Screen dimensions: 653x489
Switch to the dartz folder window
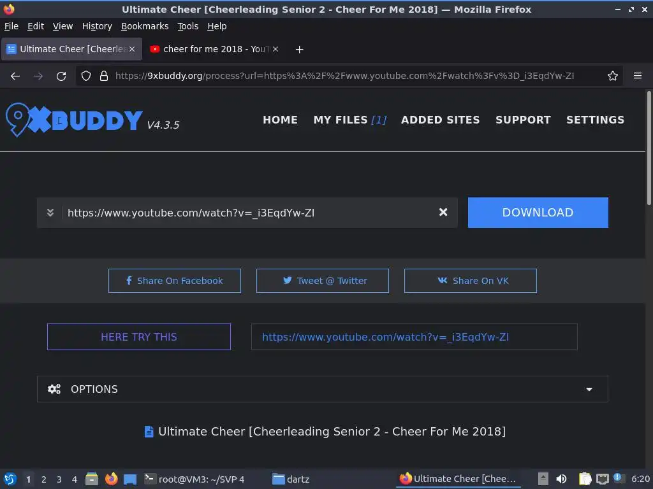click(291, 479)
